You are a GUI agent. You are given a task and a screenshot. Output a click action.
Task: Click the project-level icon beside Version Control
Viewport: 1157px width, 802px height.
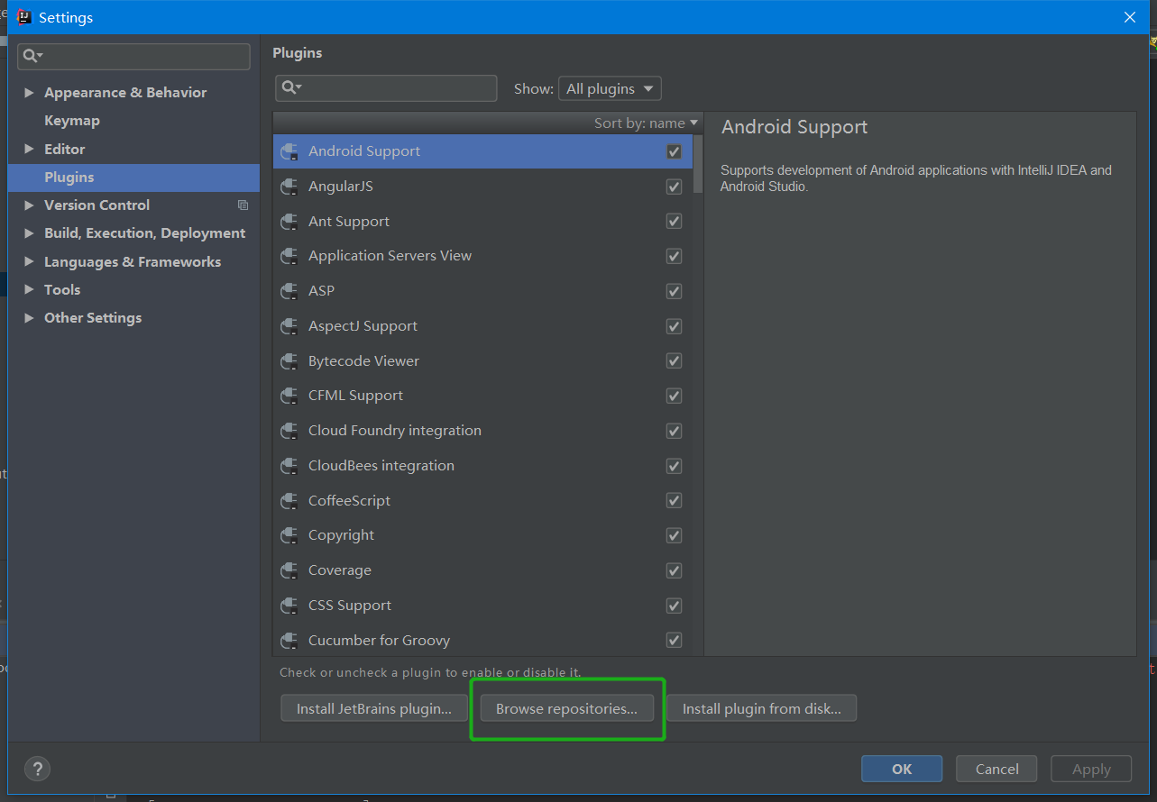(243, 205)
